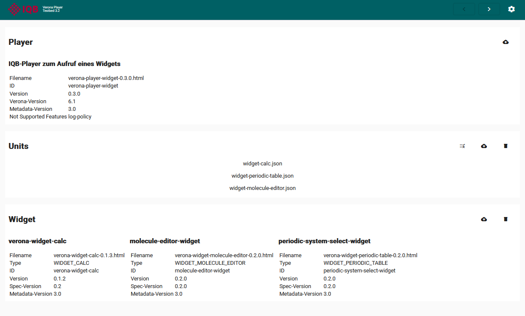Click filename verona-widget-periodic-table-0.2.0.html
The image size is (525, 316).
(x=370, y=255)
